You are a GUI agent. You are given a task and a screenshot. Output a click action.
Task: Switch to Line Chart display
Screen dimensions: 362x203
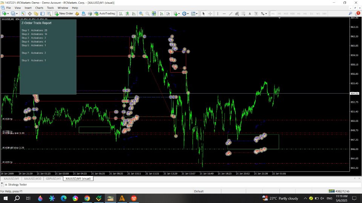point(133,14)
